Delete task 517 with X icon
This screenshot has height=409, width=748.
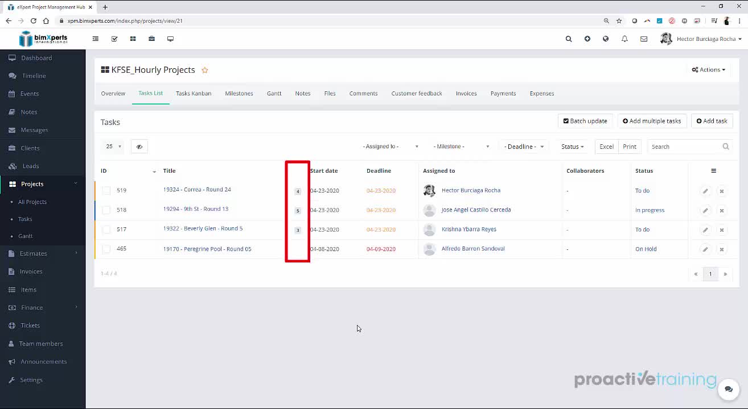[721, 229]
